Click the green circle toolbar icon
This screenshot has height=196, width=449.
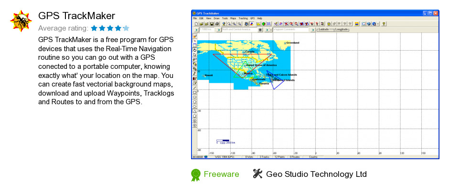[x=264, y=24]
